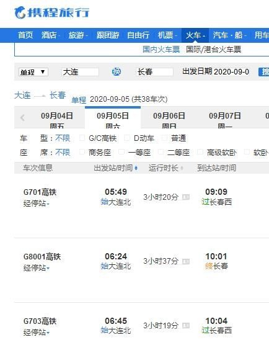Image resolution: width=269 pixels, height=358 pixels.
Task: Open 用车 menu item
Action: point(262,35)
